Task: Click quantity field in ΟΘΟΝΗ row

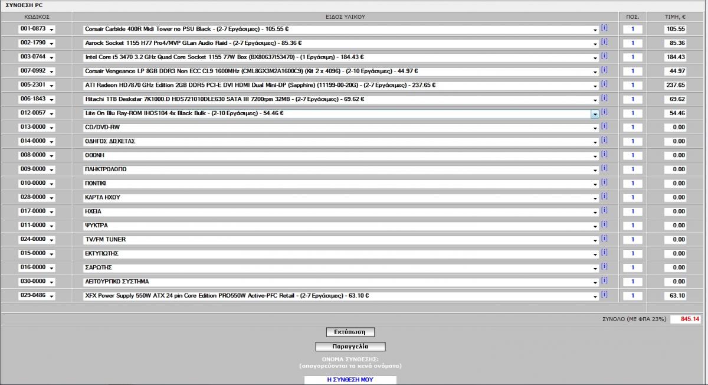Action: pos(632,155)
